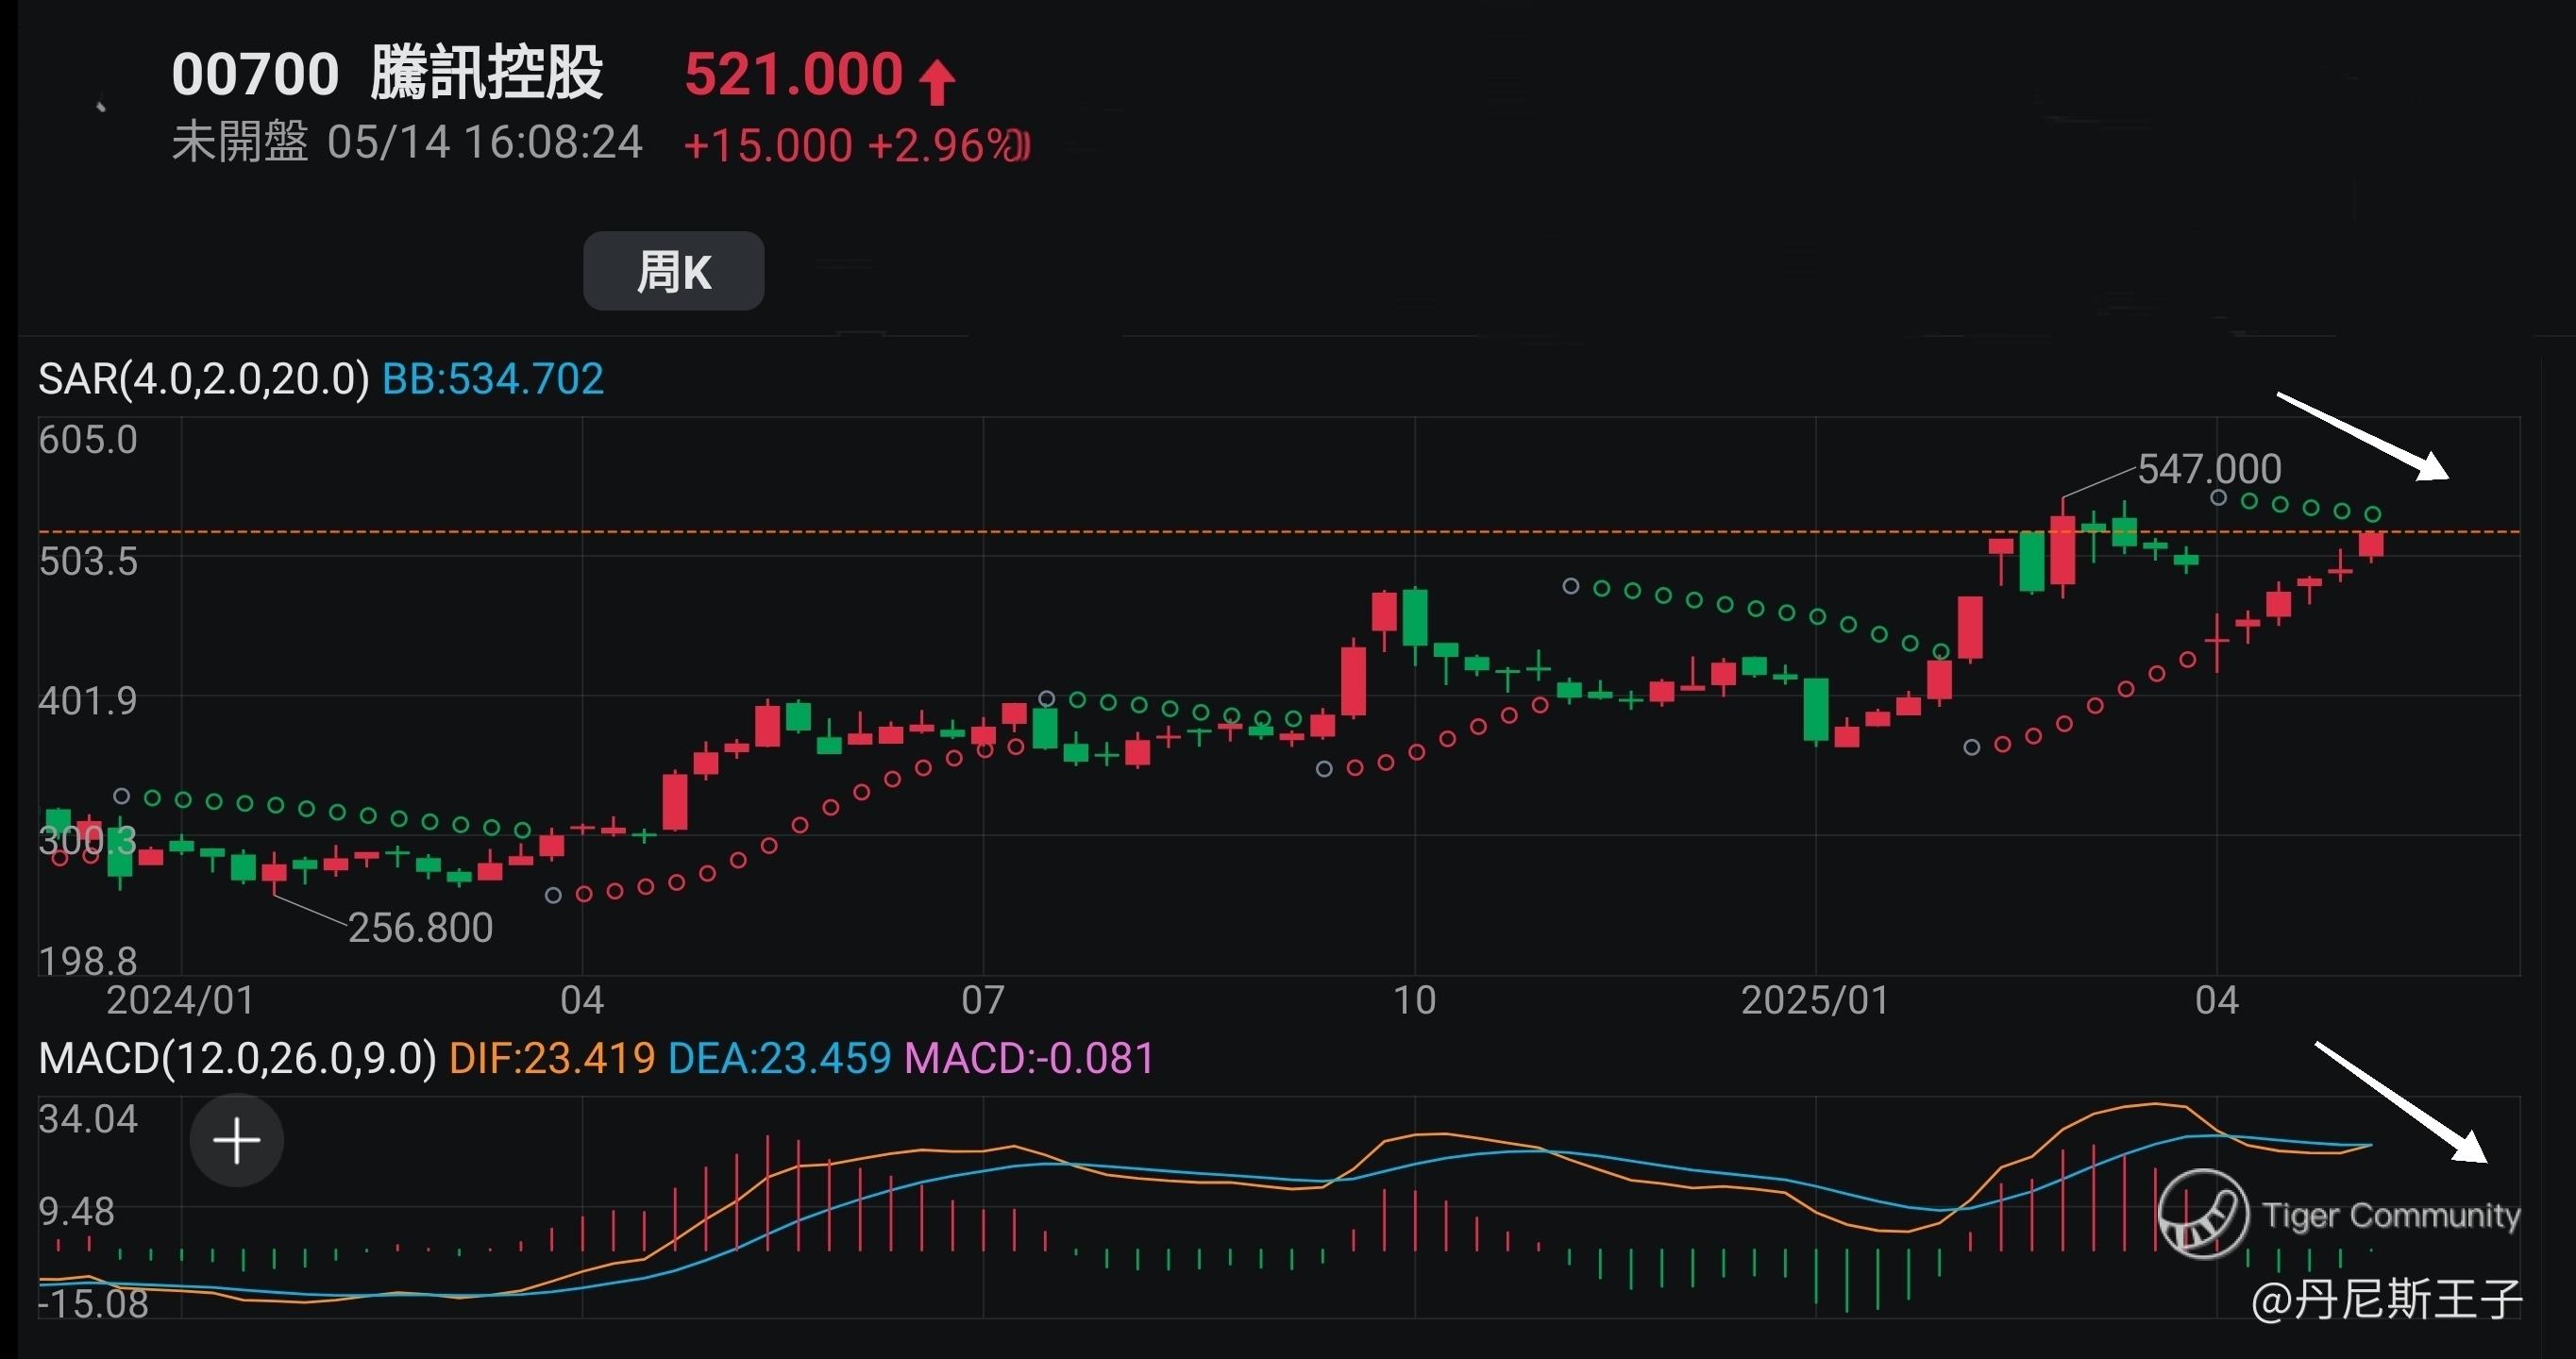Click the 10 date axis label
Image resolution: width=2576 pixels, height=1359 pixels.
point(1415,1000)
